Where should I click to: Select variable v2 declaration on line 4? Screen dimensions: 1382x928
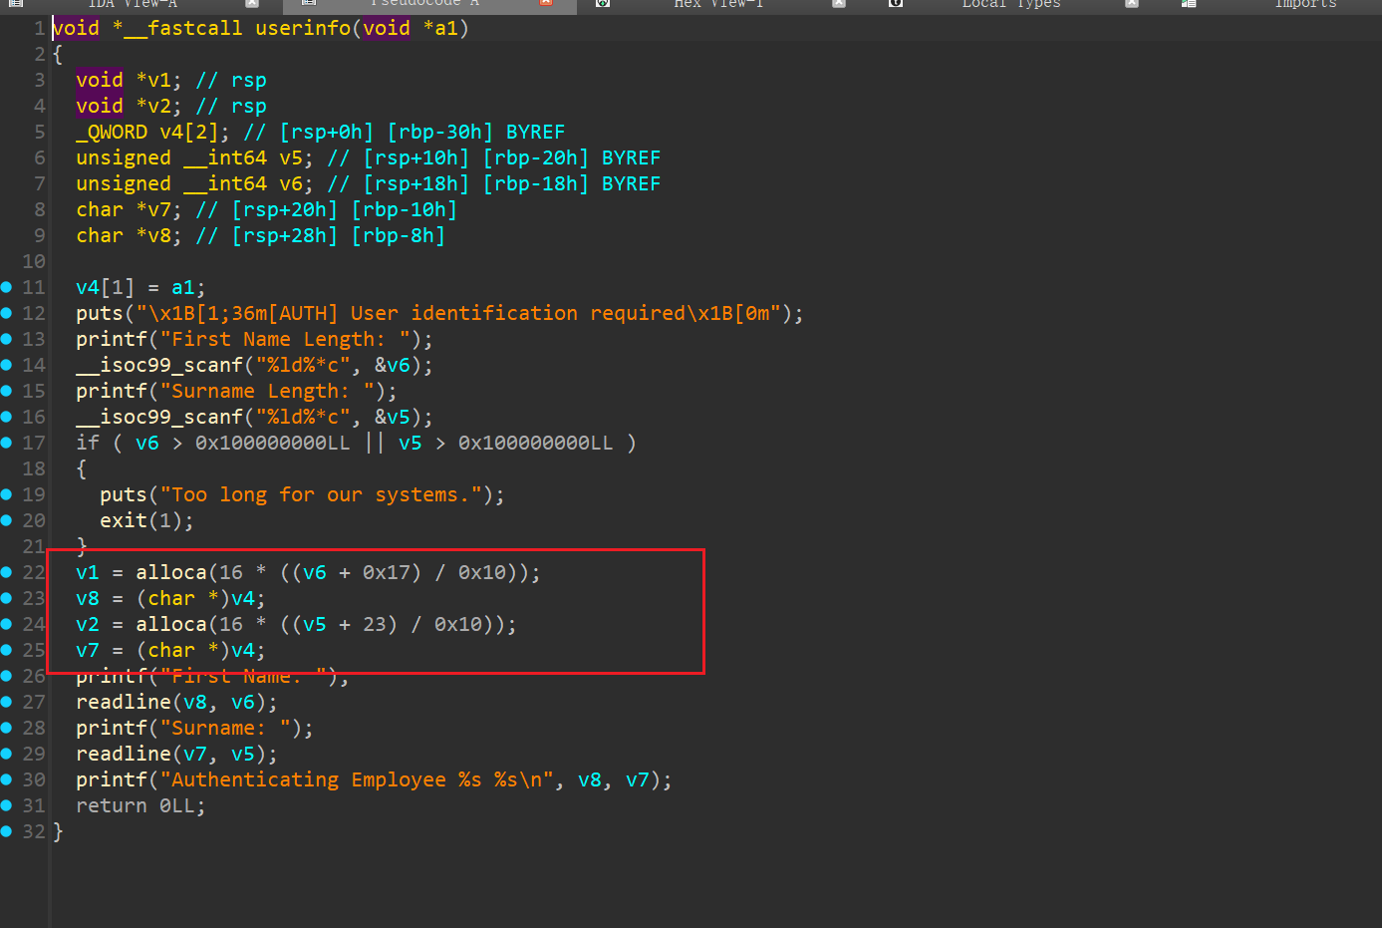159,106
